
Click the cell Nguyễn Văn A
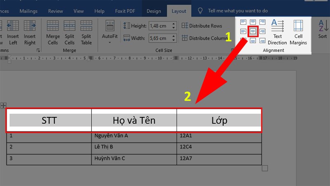[x=134, y=137]
